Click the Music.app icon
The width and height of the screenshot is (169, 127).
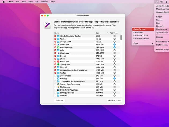(58, 61)
